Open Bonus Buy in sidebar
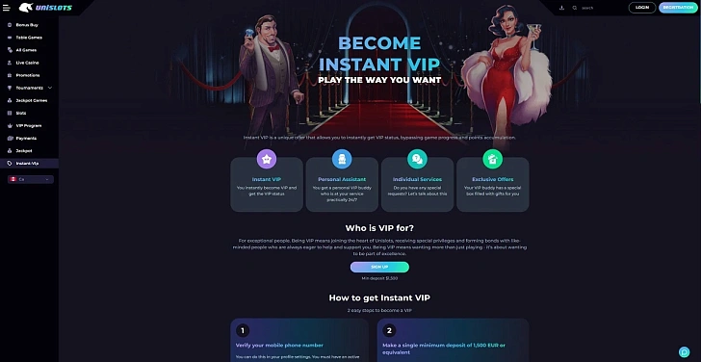This screenshot has width=701, height=362. pyautogui.click(x=29, y=25)
